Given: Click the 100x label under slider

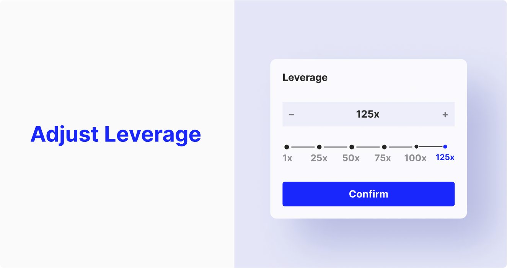Looking at the screenshot, I should [x=415, y=158].
